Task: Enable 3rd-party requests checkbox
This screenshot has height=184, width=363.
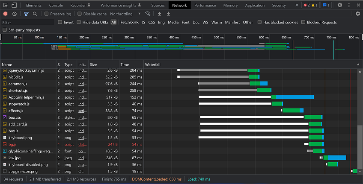Action: pos(5,30)
